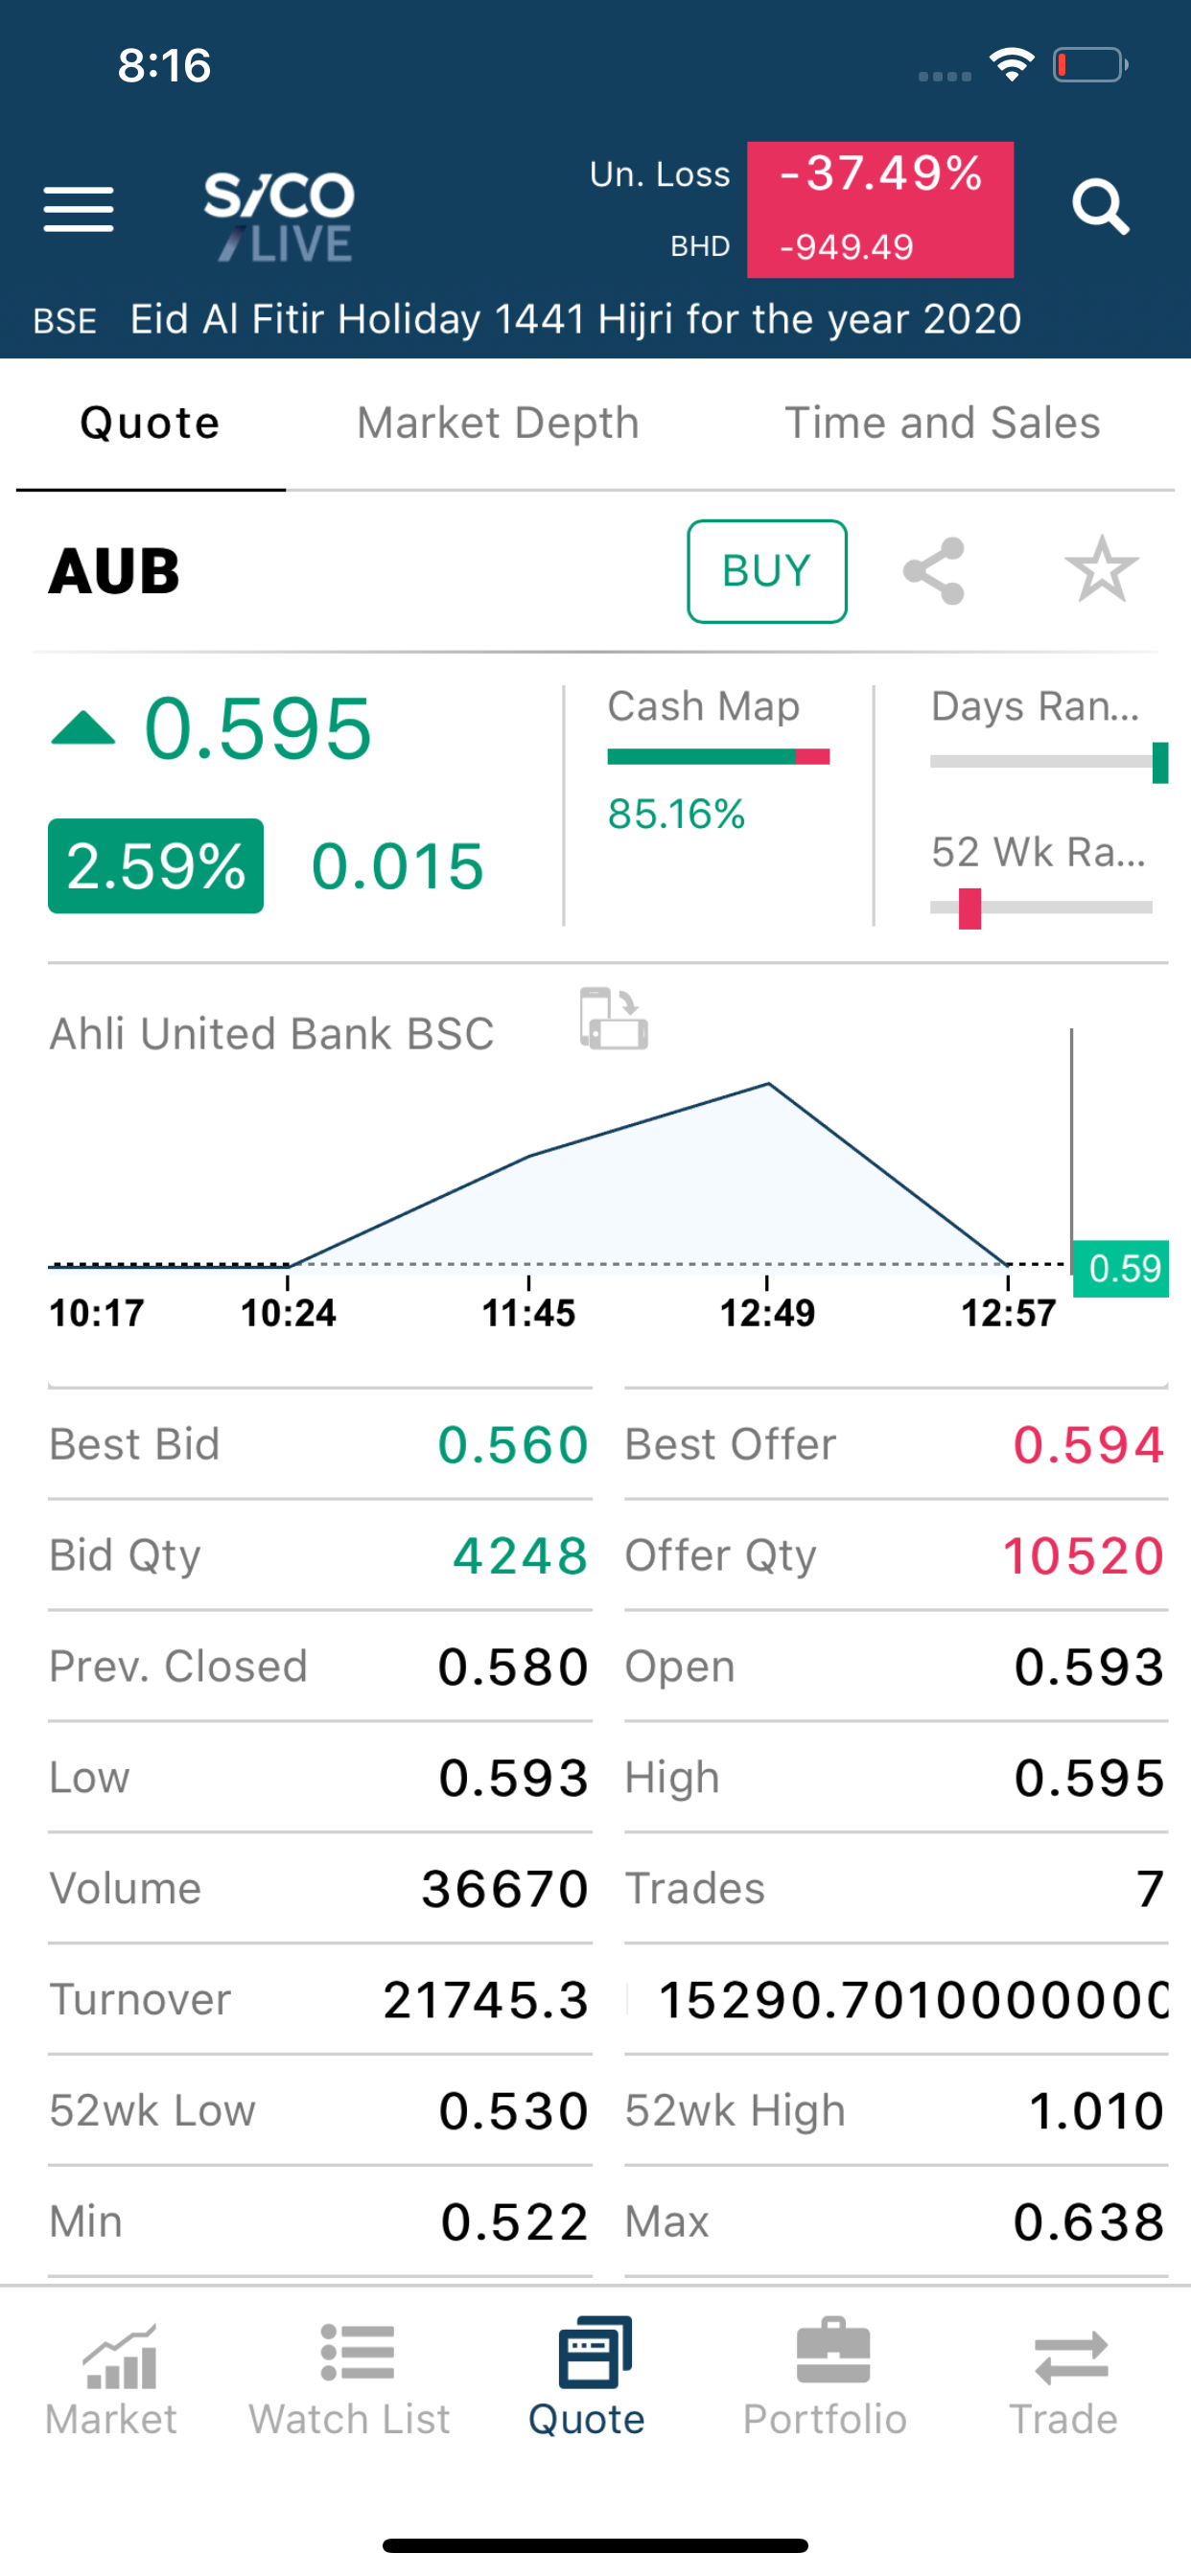Tap the Days Range indicator bar
Image resolution: width=1191 pixels, height=2576 pixels.
1049,762
